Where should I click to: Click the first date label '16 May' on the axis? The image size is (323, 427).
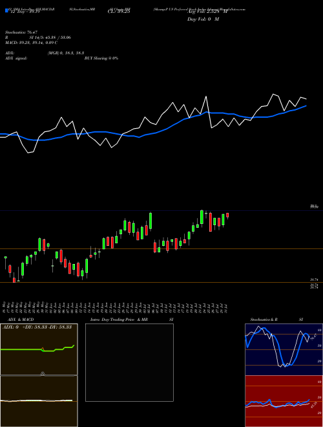(x=4, y=307)
